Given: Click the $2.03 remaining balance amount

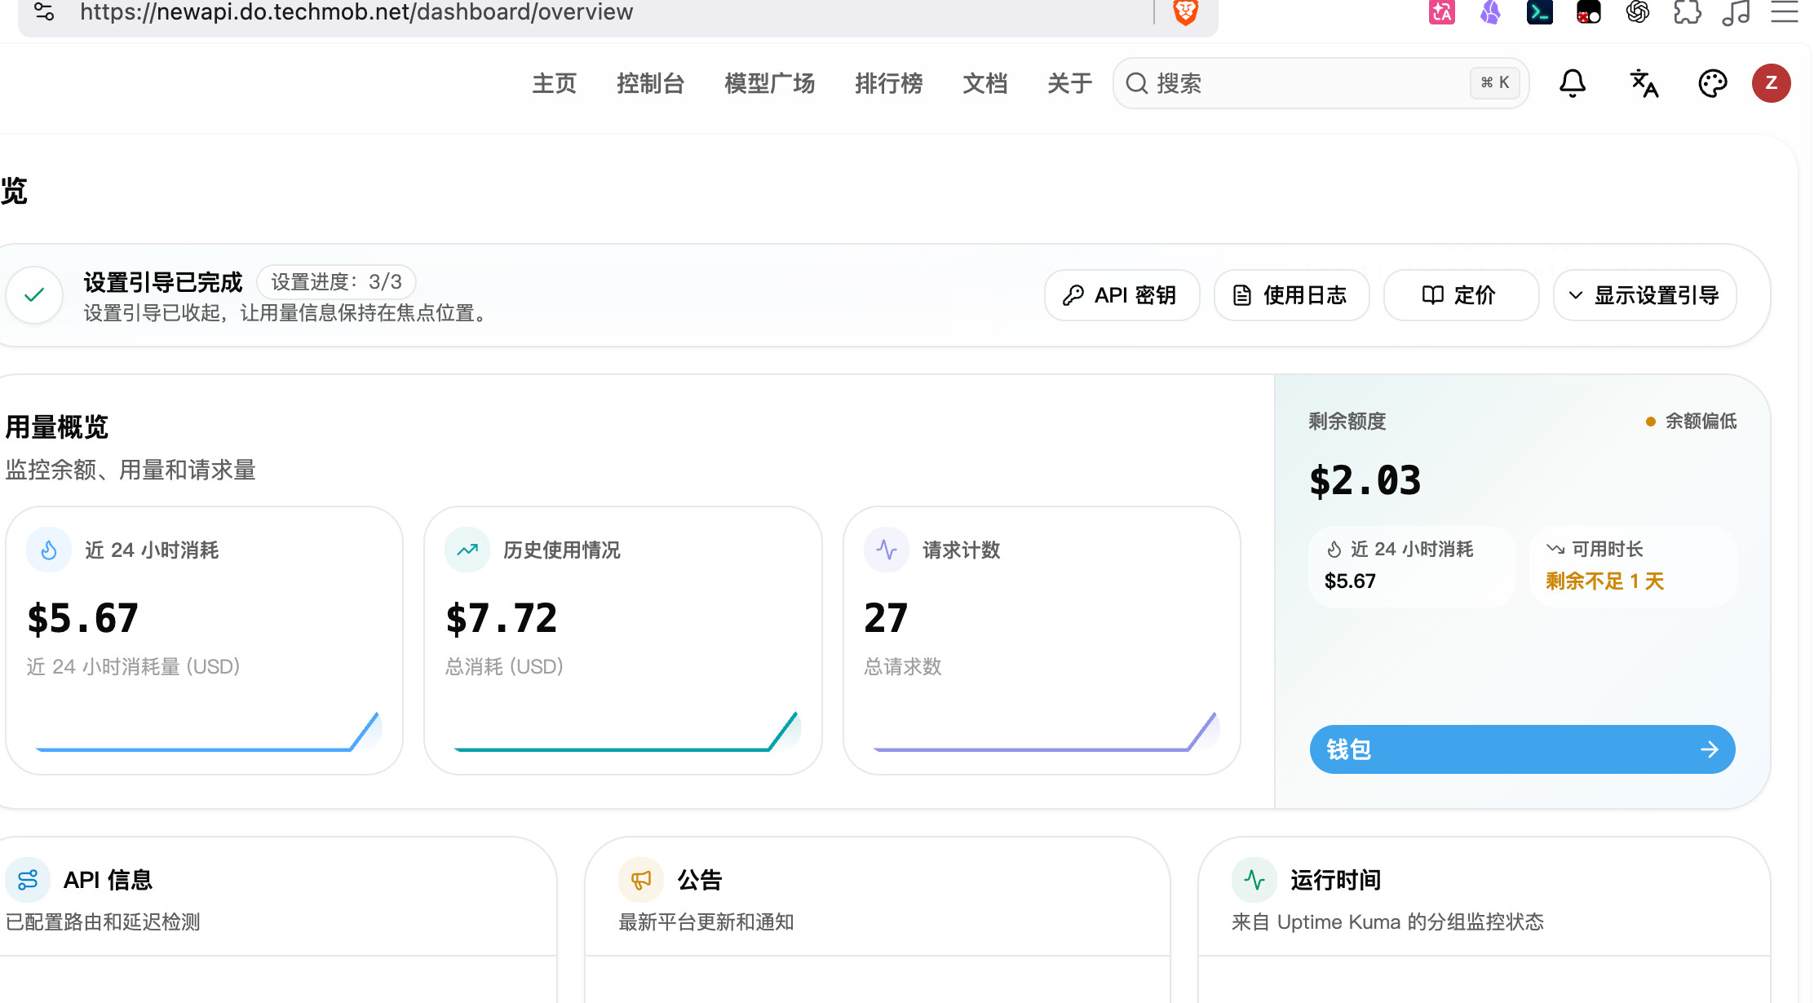Looking at the screenshot, I should click(1365, 480).
